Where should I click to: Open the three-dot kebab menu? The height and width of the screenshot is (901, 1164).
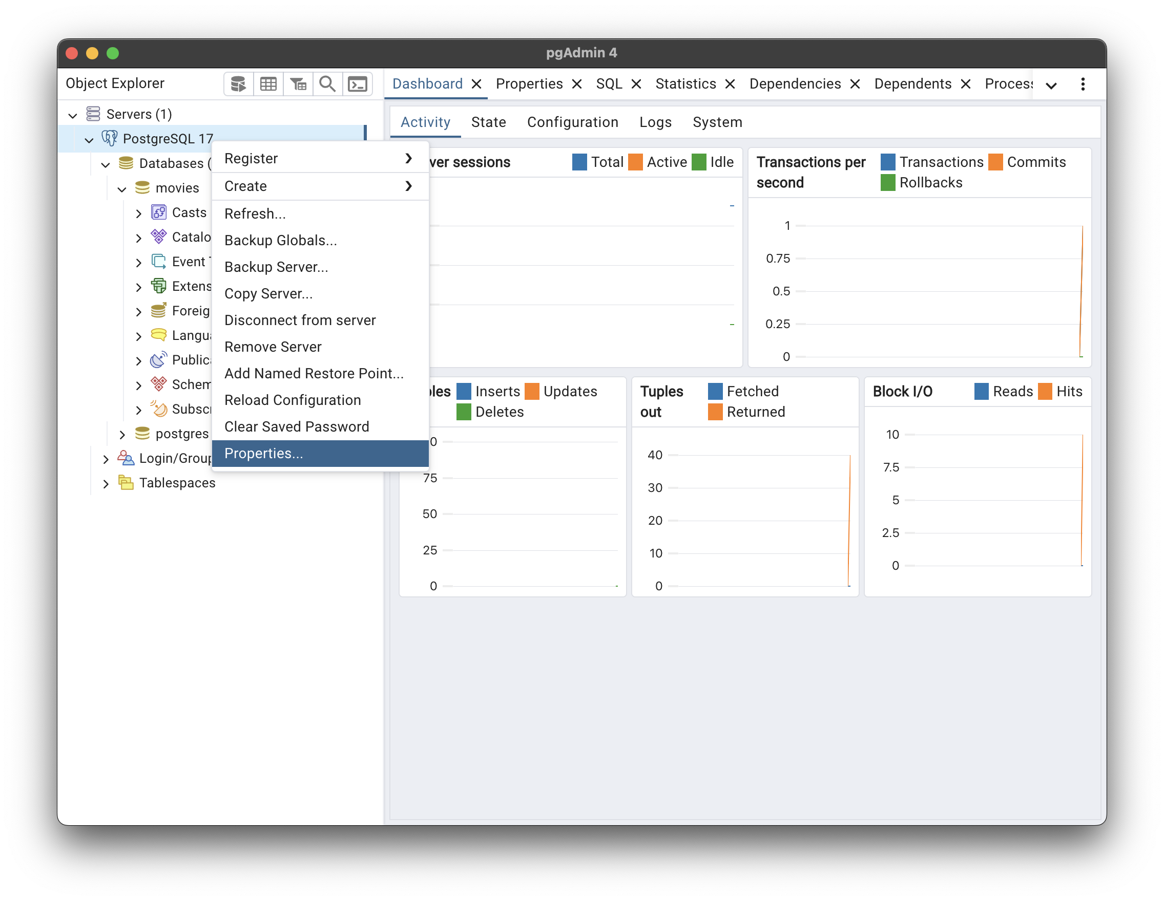pos(1083,84)
